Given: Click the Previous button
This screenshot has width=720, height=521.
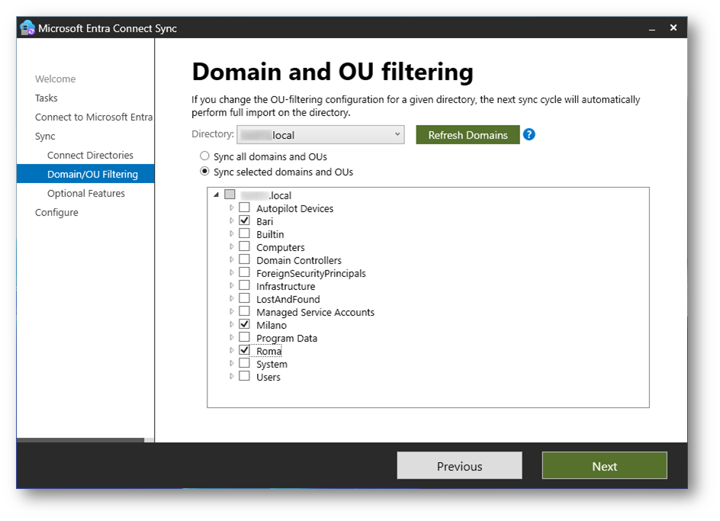Looking at the screenshot, I should click(459, 465).
